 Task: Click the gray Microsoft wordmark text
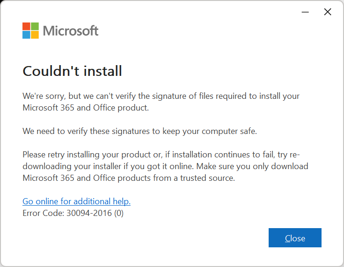(71, 31)
